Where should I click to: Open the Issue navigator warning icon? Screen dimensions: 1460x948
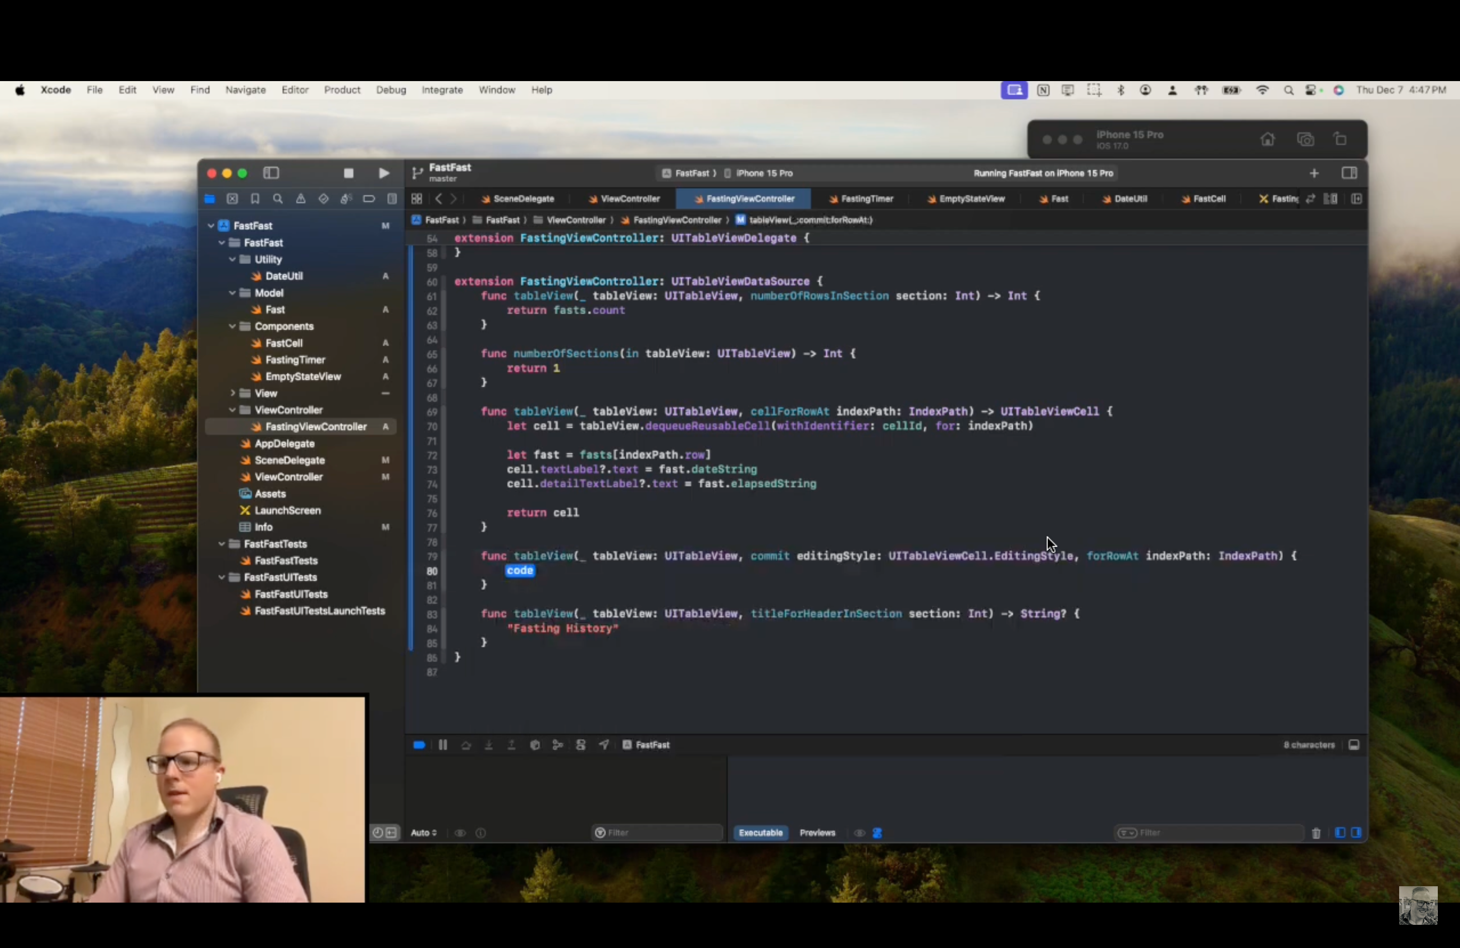tap(301, 199)
